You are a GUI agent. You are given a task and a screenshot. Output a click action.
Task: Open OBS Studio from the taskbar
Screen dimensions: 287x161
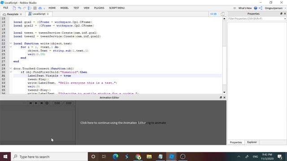(183, 157)
